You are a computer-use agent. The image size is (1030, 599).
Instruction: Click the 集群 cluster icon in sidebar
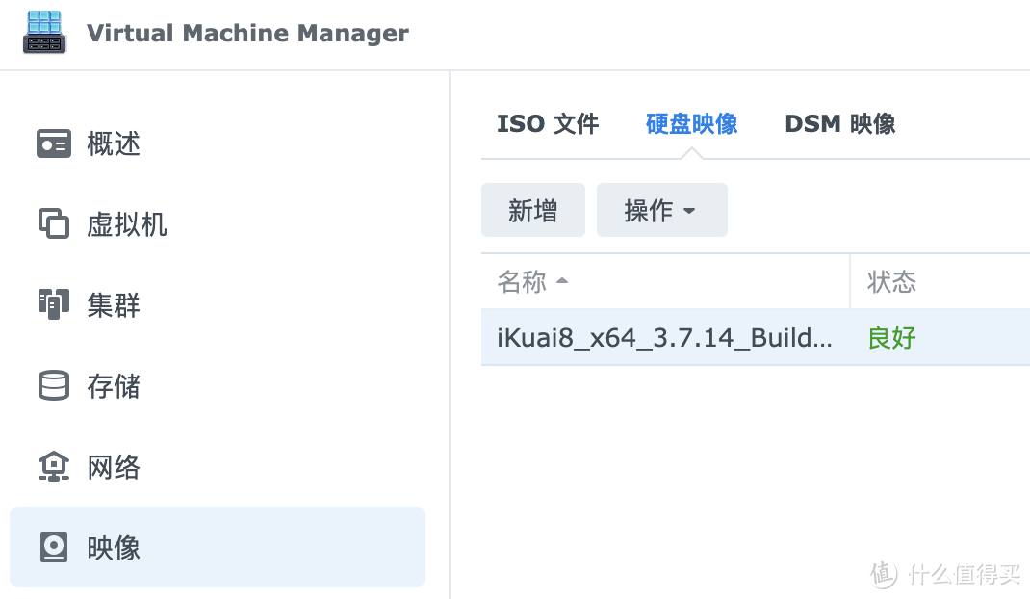click(54, 305)
